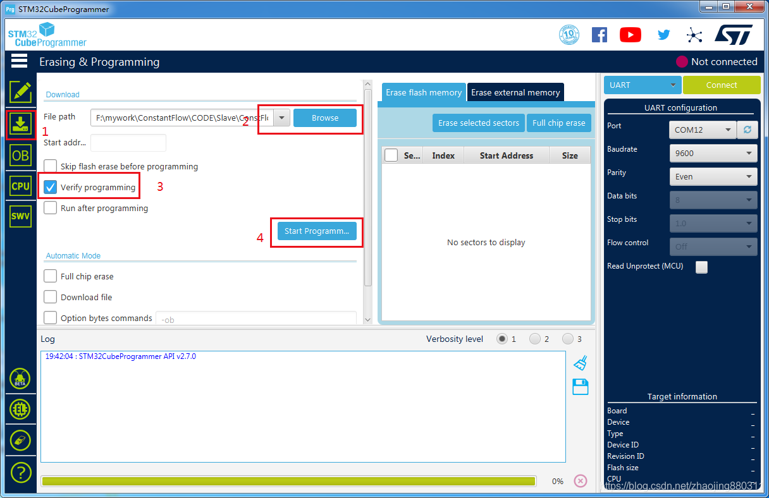Enable Run after programming
Viewport: 769px width, 498px height.
[50, 208]
